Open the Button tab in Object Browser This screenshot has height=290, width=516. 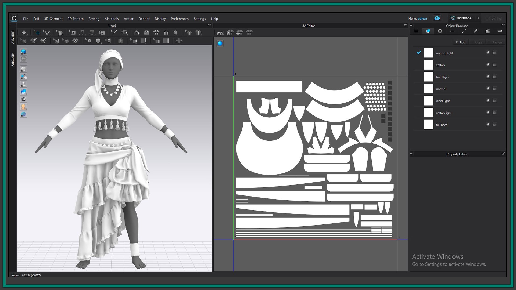click(x=440, y=31)
